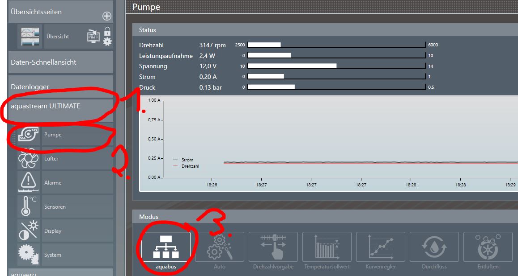Click the Drehzahl rpm progress bar

pos(336,45)
